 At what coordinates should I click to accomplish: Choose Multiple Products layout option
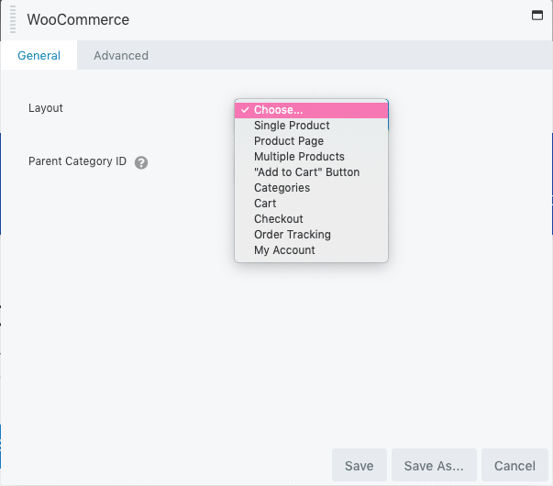pyautogui.click(x=311, y=157)
